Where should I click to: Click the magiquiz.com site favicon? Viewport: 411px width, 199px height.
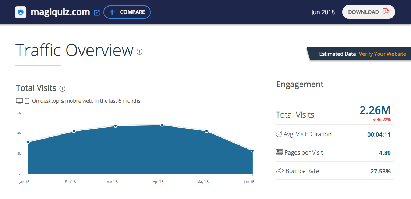pos(21,12)
